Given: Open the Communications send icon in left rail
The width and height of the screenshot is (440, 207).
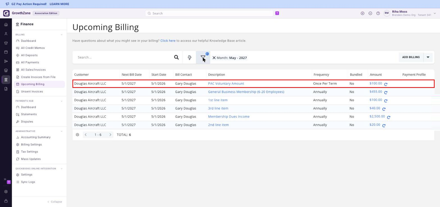Looking at the screenshot, I should point(6,61).
